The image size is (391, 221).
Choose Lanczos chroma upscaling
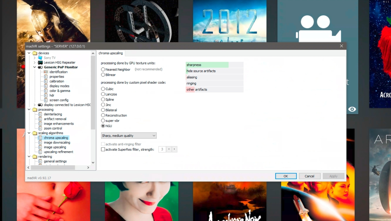tap(103, 94)
